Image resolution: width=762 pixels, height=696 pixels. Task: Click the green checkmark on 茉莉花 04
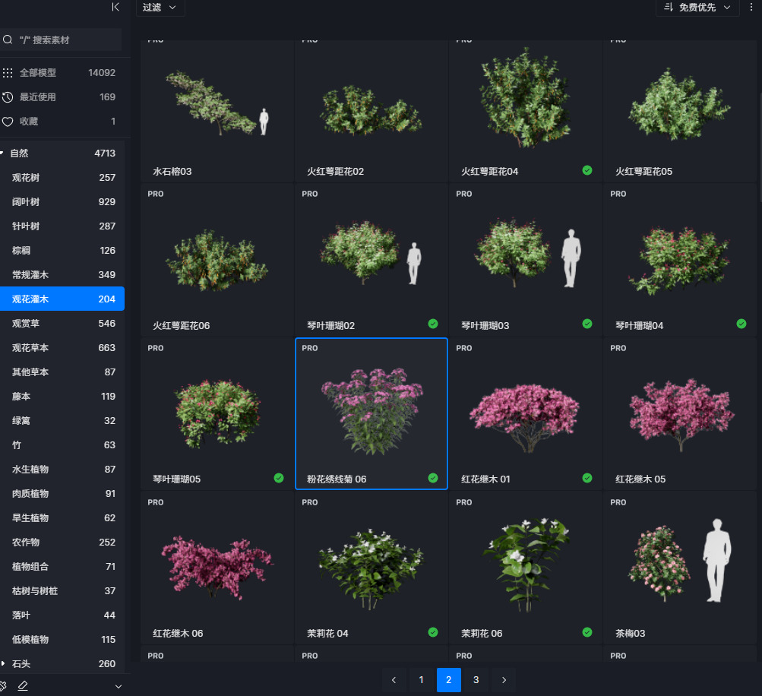pyautogui.click(x=433, y=632)
